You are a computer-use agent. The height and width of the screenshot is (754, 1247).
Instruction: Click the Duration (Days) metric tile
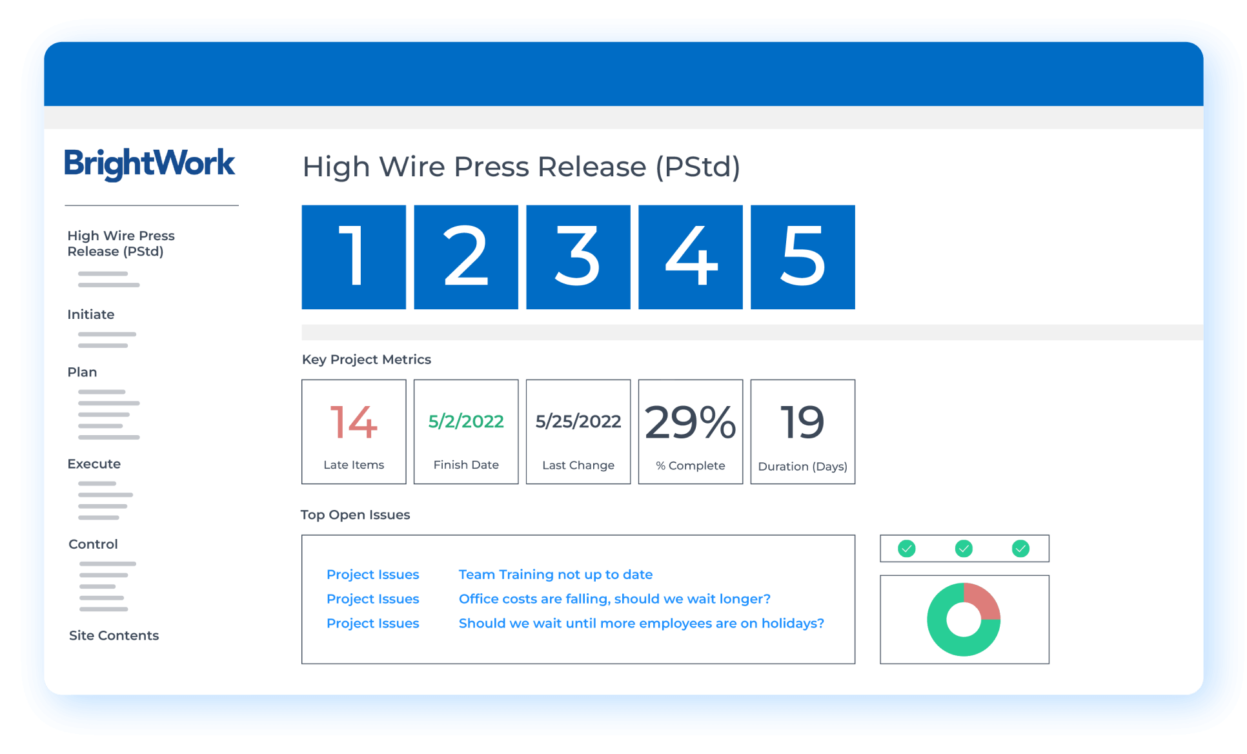(x=802, y=431)
